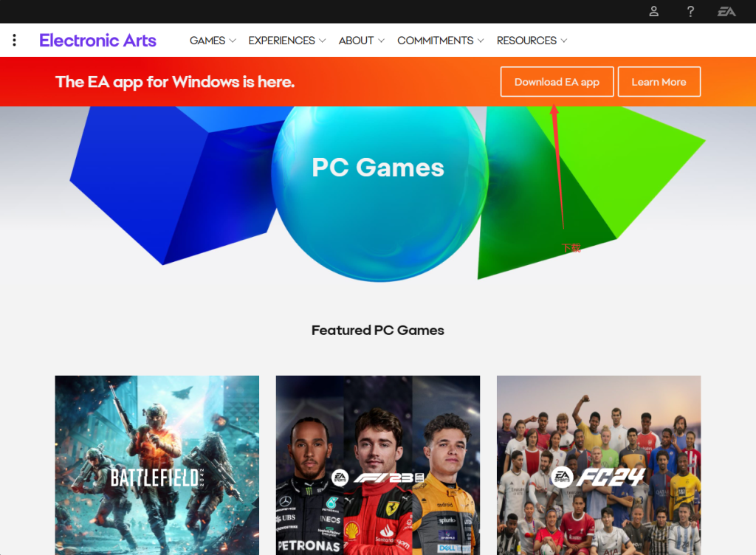756x555 pixels.
Task: Open the F1 23 game thumbnail
Action: point(378,466)
